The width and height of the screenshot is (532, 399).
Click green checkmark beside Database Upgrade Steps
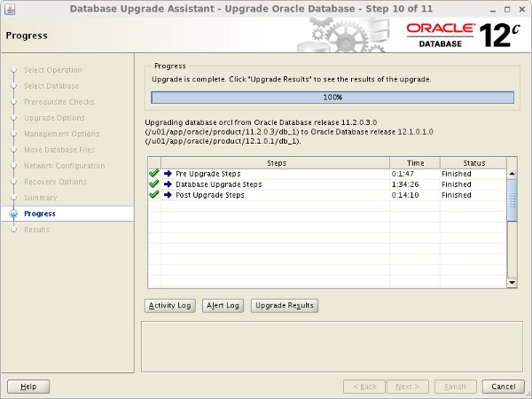(x=154, y=184)
